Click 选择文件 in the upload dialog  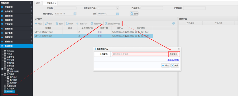pyautogui.click(x=173, y=54)
